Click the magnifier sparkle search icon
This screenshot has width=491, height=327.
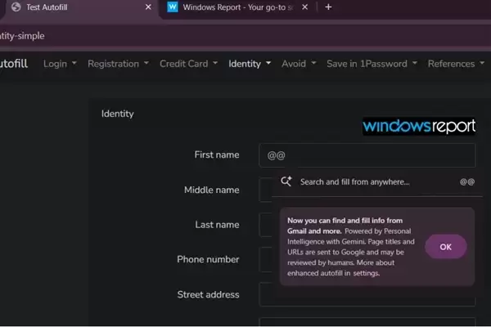(286, 181)
